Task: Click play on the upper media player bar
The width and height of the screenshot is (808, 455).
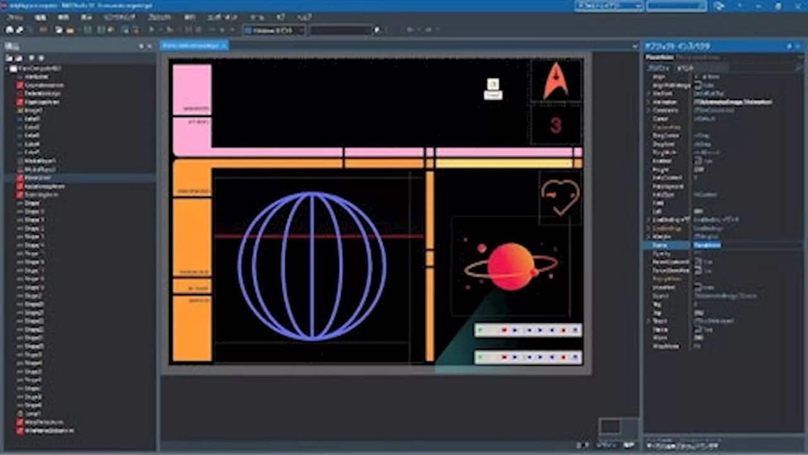Action: coord(480,331)
